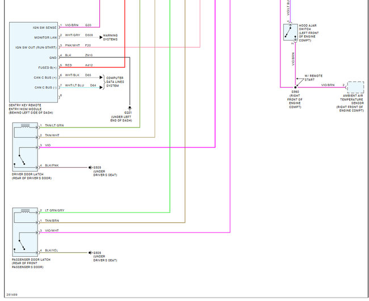The height and width of the screenshot is (301, 369).
Task: Click the PNK/WHT wire color label
Action: pyautogui.click(x=73, y=45)
